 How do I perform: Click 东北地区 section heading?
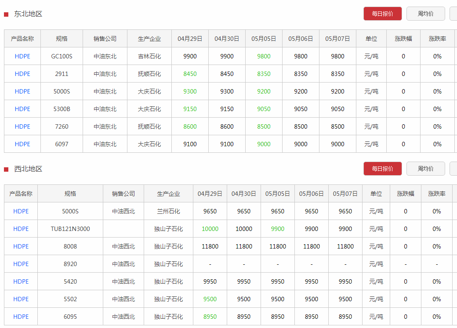[28, 14]
